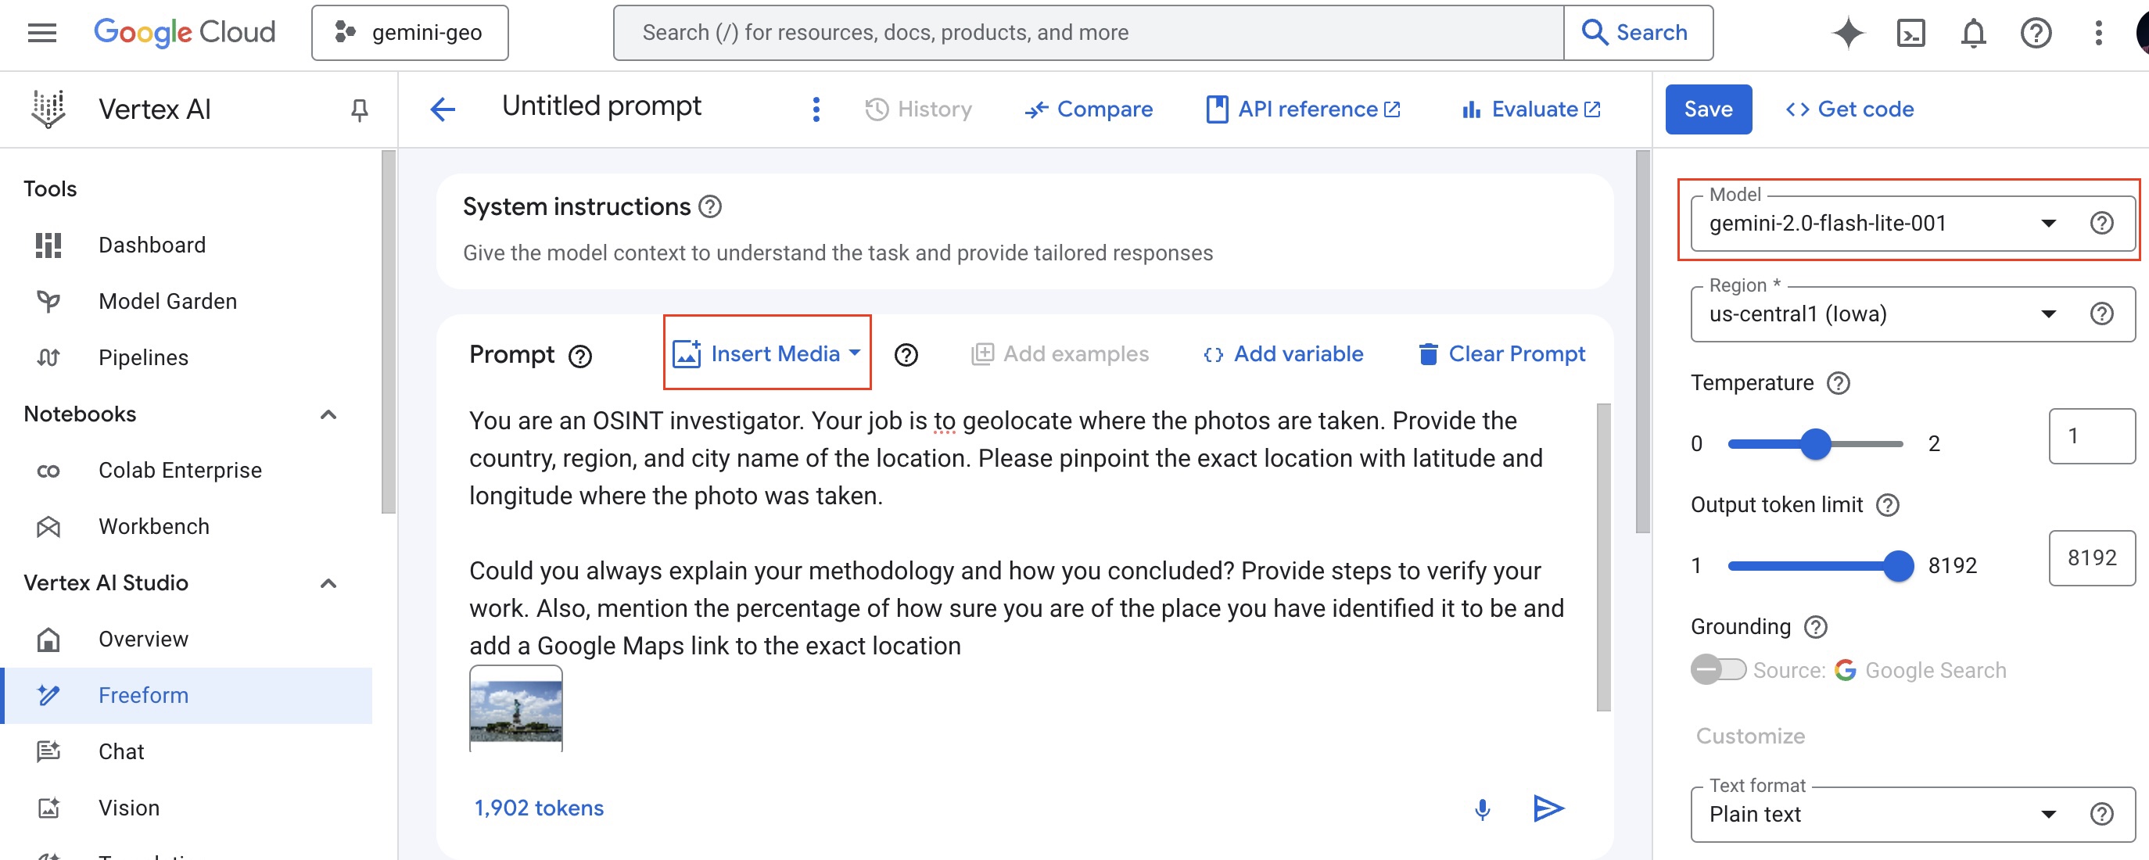Viewport: 2149px width, 860px height.
Task: Open the Vision studio section
Action: click(129, 807)
